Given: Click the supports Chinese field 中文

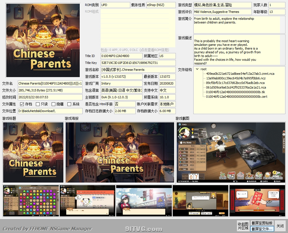Looking at the screenshot, I should click(167, 91).
